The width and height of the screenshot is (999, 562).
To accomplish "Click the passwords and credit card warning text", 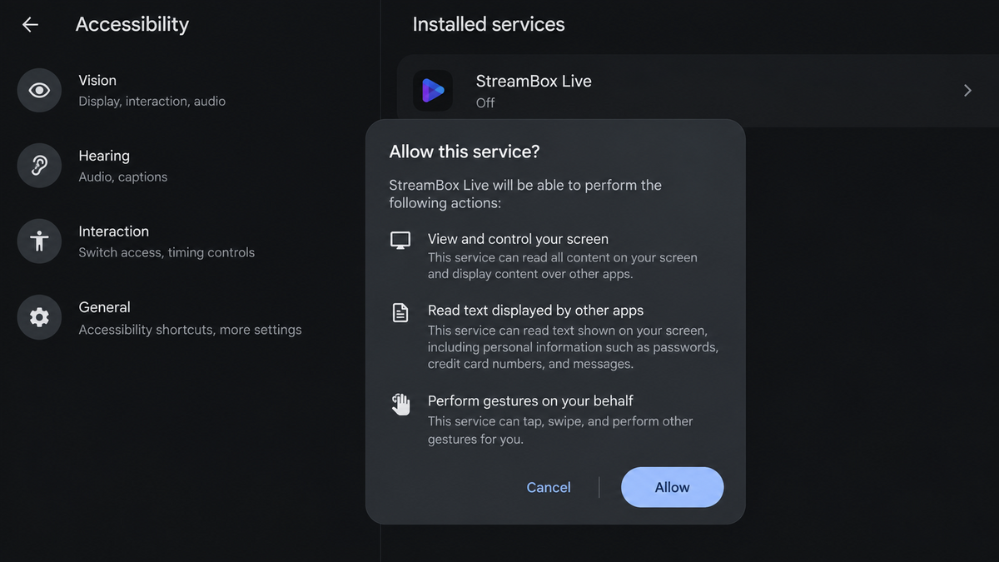I will [x=573, y=347].
